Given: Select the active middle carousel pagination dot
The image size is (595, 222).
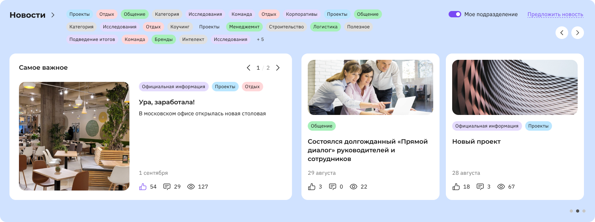Looking at the screenshot, I should coord(578,211).
